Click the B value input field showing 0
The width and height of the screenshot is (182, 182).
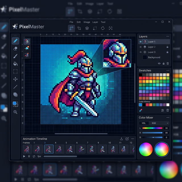(166, 137)
